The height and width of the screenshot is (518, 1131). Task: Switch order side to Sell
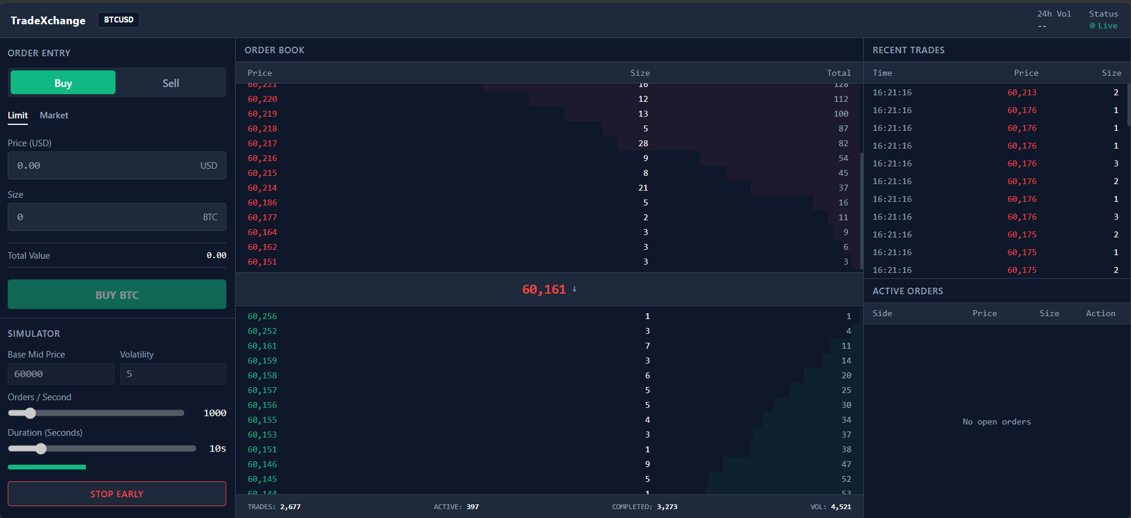[x=171, y=83]
